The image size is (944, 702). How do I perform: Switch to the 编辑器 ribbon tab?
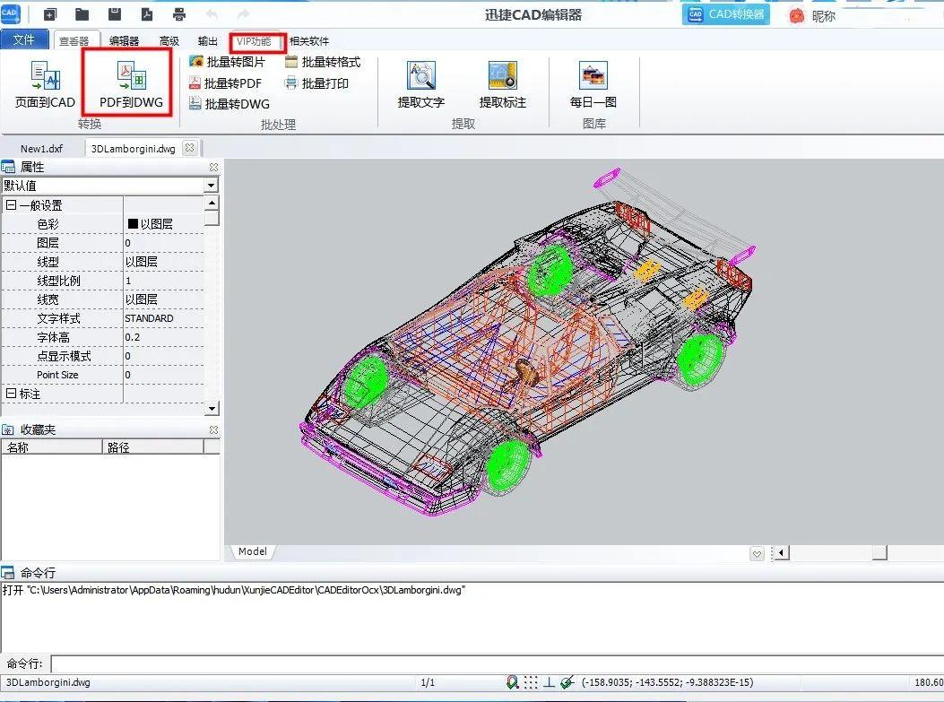[124, 41]
